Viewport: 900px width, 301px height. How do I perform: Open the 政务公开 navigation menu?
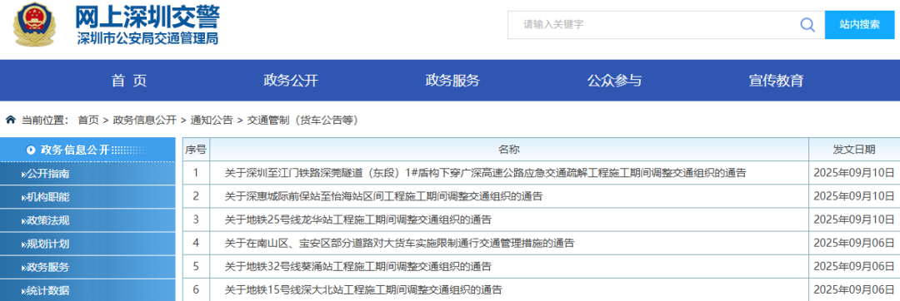point(291,81)
